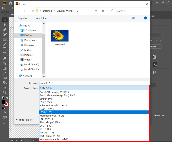Choose PNG (*.PNG) from the format list

46,119
